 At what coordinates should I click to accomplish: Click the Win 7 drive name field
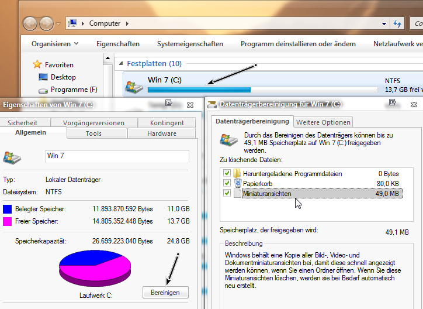tap(117, 156)
